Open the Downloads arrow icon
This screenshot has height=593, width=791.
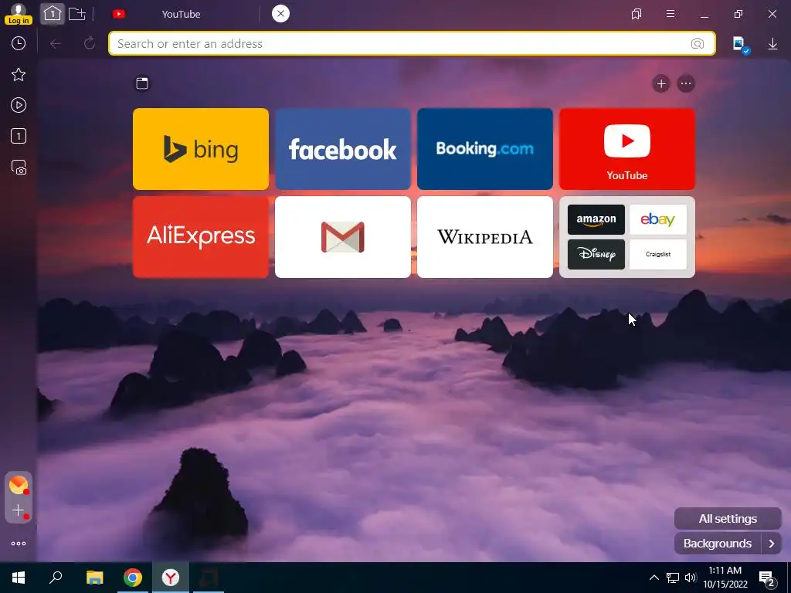(772, 44)
